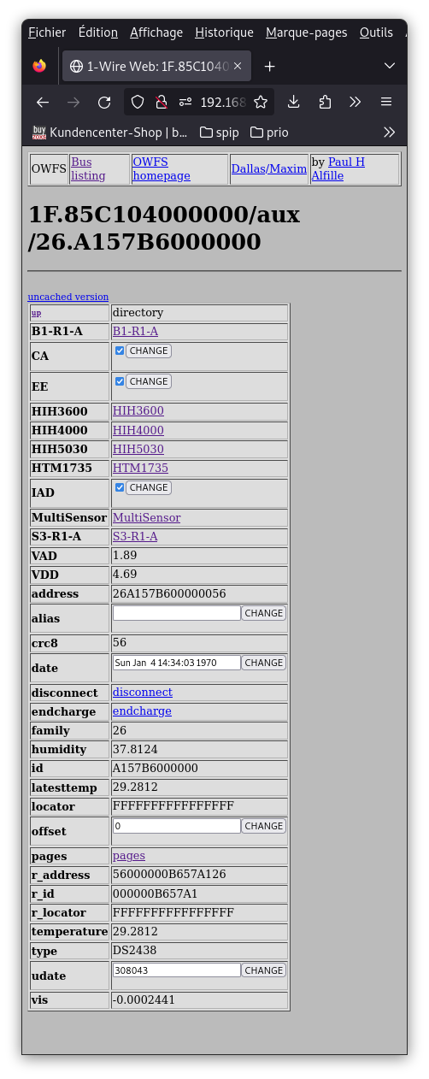This screenshot has width=429, height=1079.
Task: Toggle the IAD checkbox
Action: (120, 487)
